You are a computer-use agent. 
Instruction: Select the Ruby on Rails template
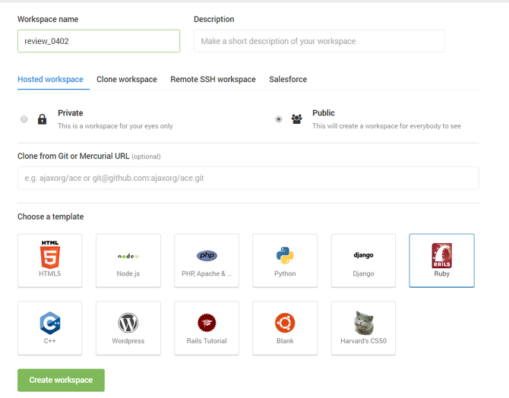[x=441, y=261]
